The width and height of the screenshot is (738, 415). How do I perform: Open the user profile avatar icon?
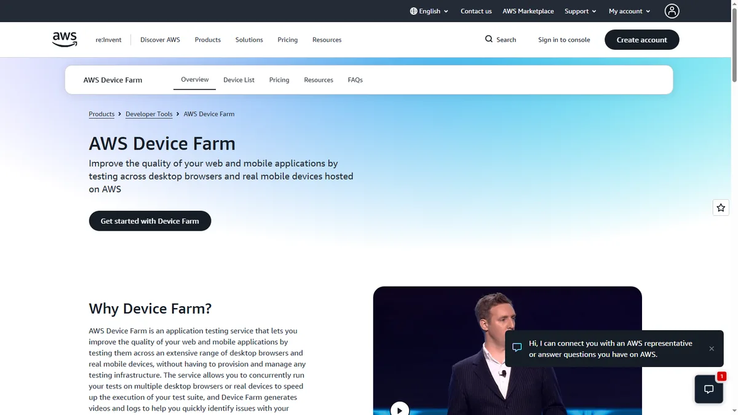(672, 11)
